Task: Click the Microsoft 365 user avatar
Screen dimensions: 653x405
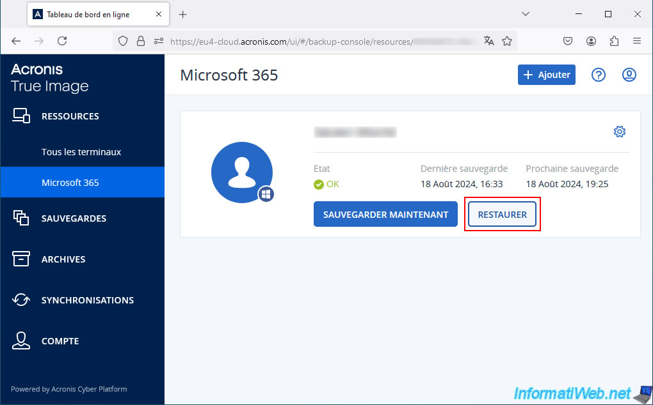Action: (242, 172)
